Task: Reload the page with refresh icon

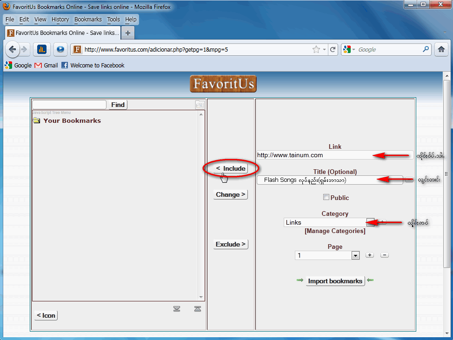Action: coord(333,49)
